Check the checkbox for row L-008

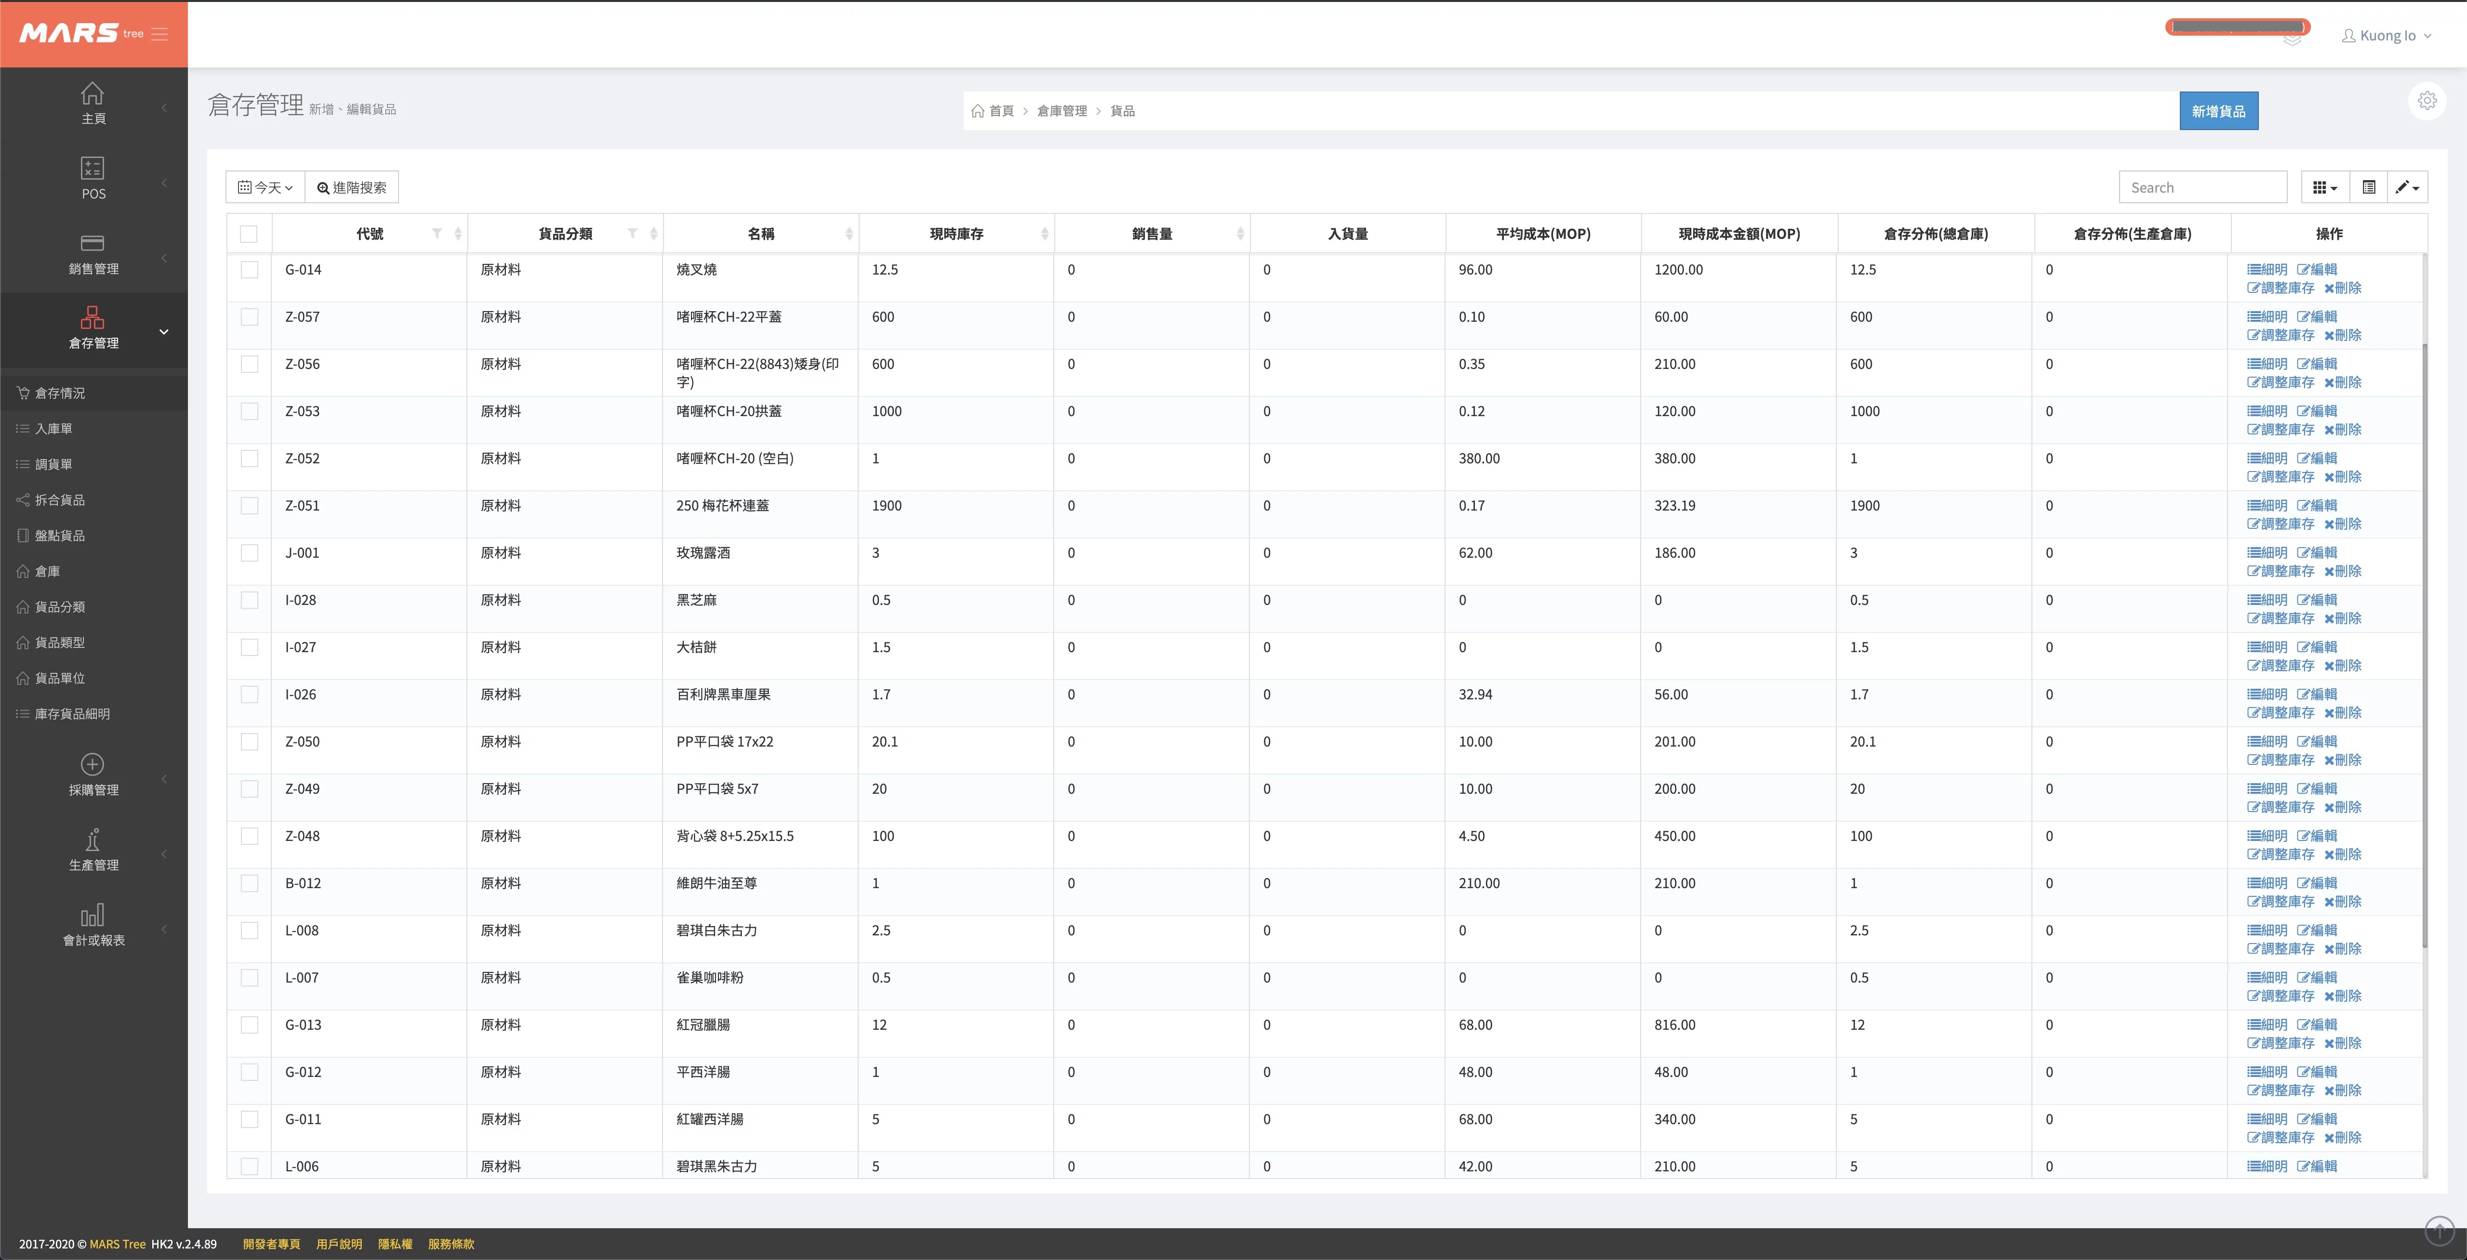[249, 931]
